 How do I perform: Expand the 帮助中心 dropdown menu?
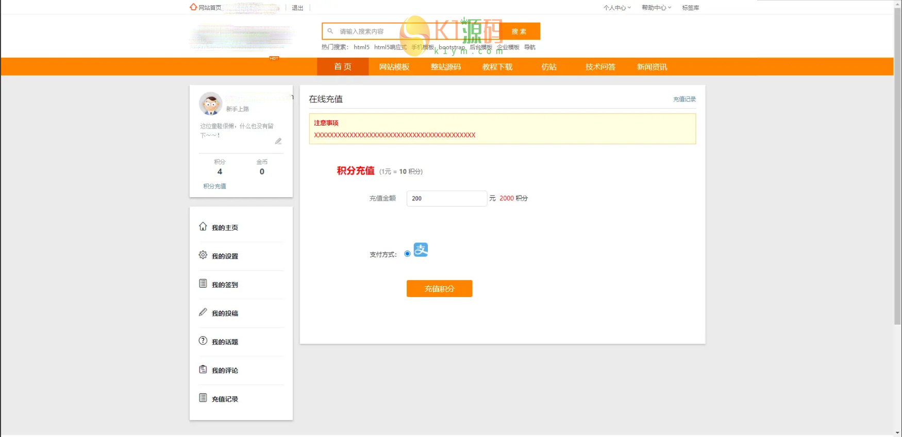click(x=656, y=8)
